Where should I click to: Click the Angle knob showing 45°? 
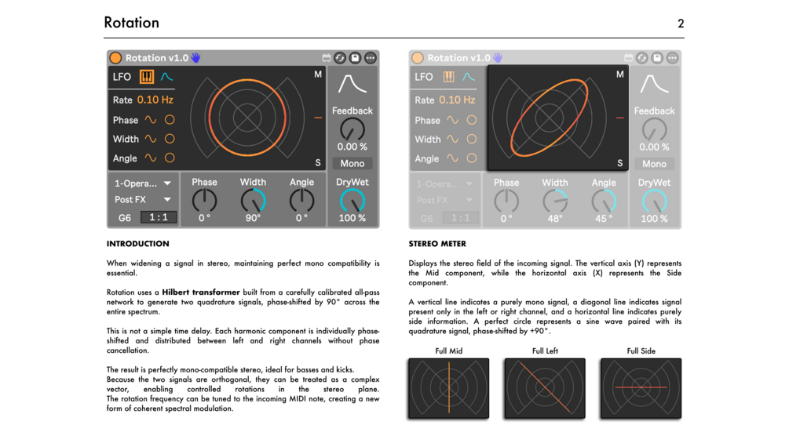point(603,202)
